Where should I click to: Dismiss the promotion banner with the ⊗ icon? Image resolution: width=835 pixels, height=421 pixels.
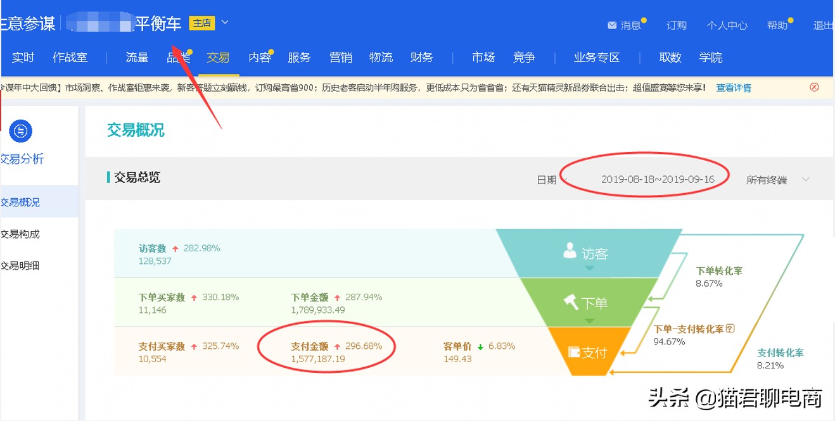[x=814, y=87]
